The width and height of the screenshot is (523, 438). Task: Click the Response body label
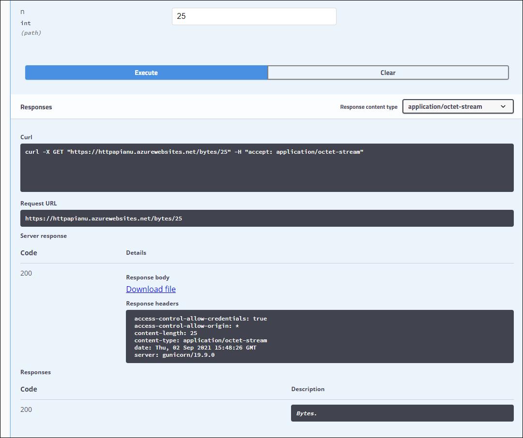(147, 277)
